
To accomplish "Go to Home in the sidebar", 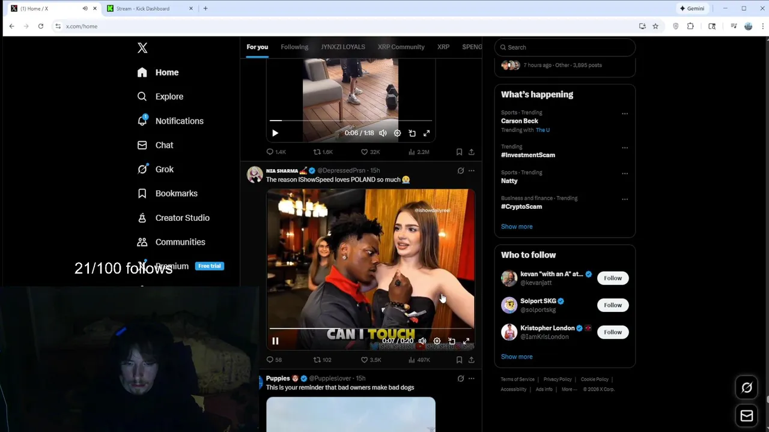I will point(157,73).
